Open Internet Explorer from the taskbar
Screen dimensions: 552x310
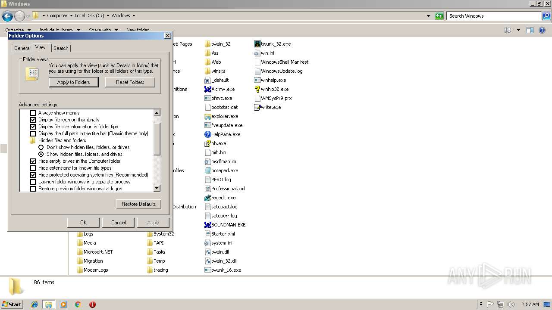[x=34, y=304]
